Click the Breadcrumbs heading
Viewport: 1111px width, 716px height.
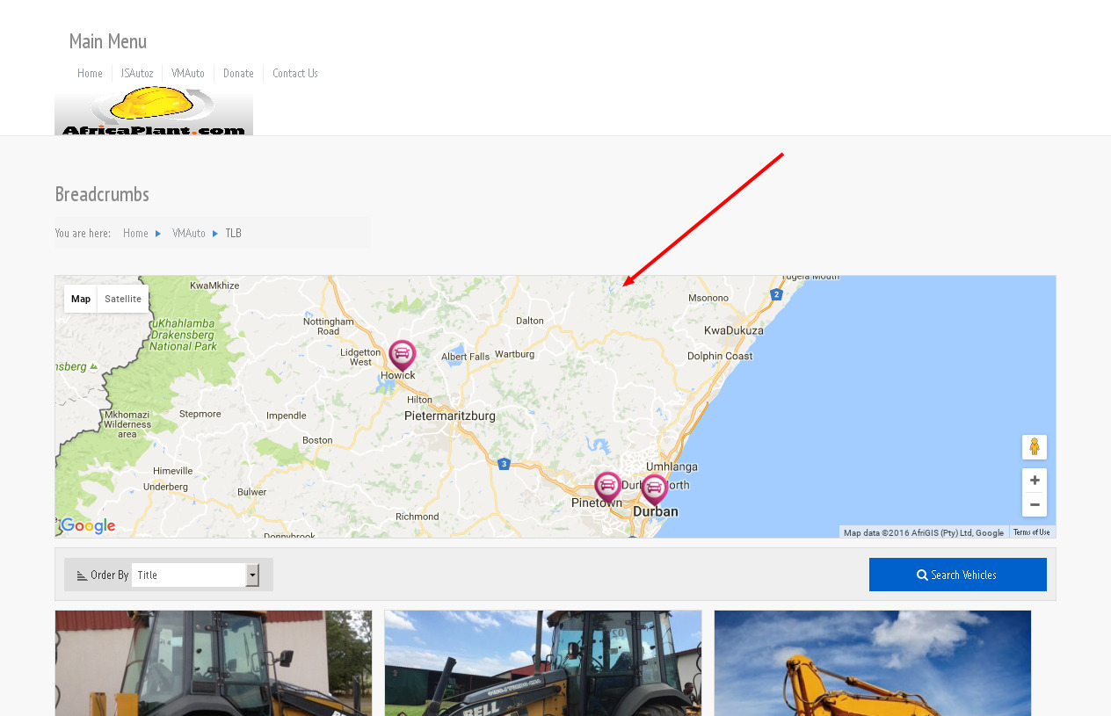pyautogui.click(x=102, y=194)
